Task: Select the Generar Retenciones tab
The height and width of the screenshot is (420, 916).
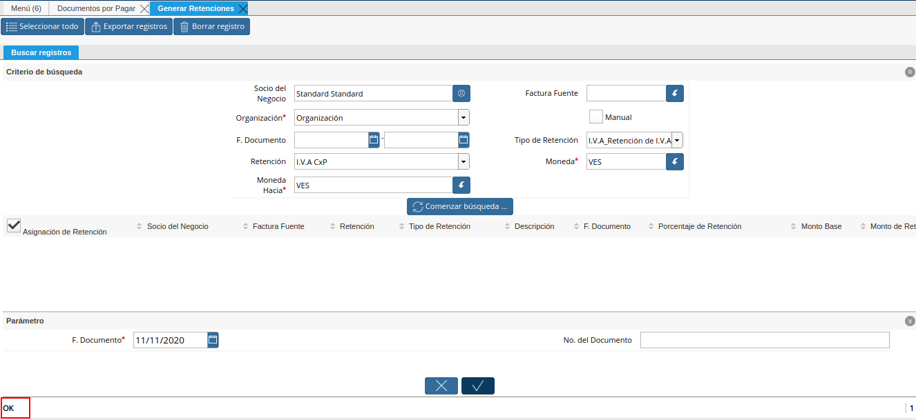Action: (x=195, y=8)
